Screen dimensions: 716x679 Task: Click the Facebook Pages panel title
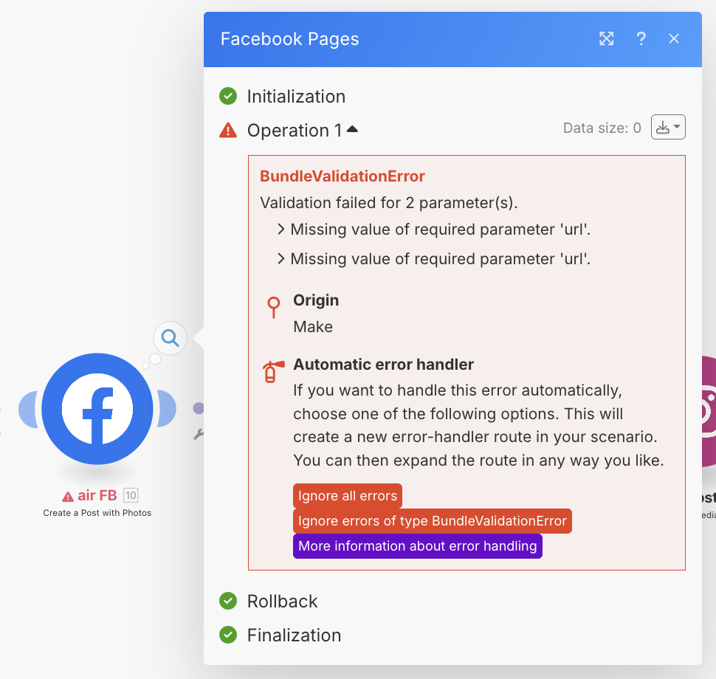289,39
